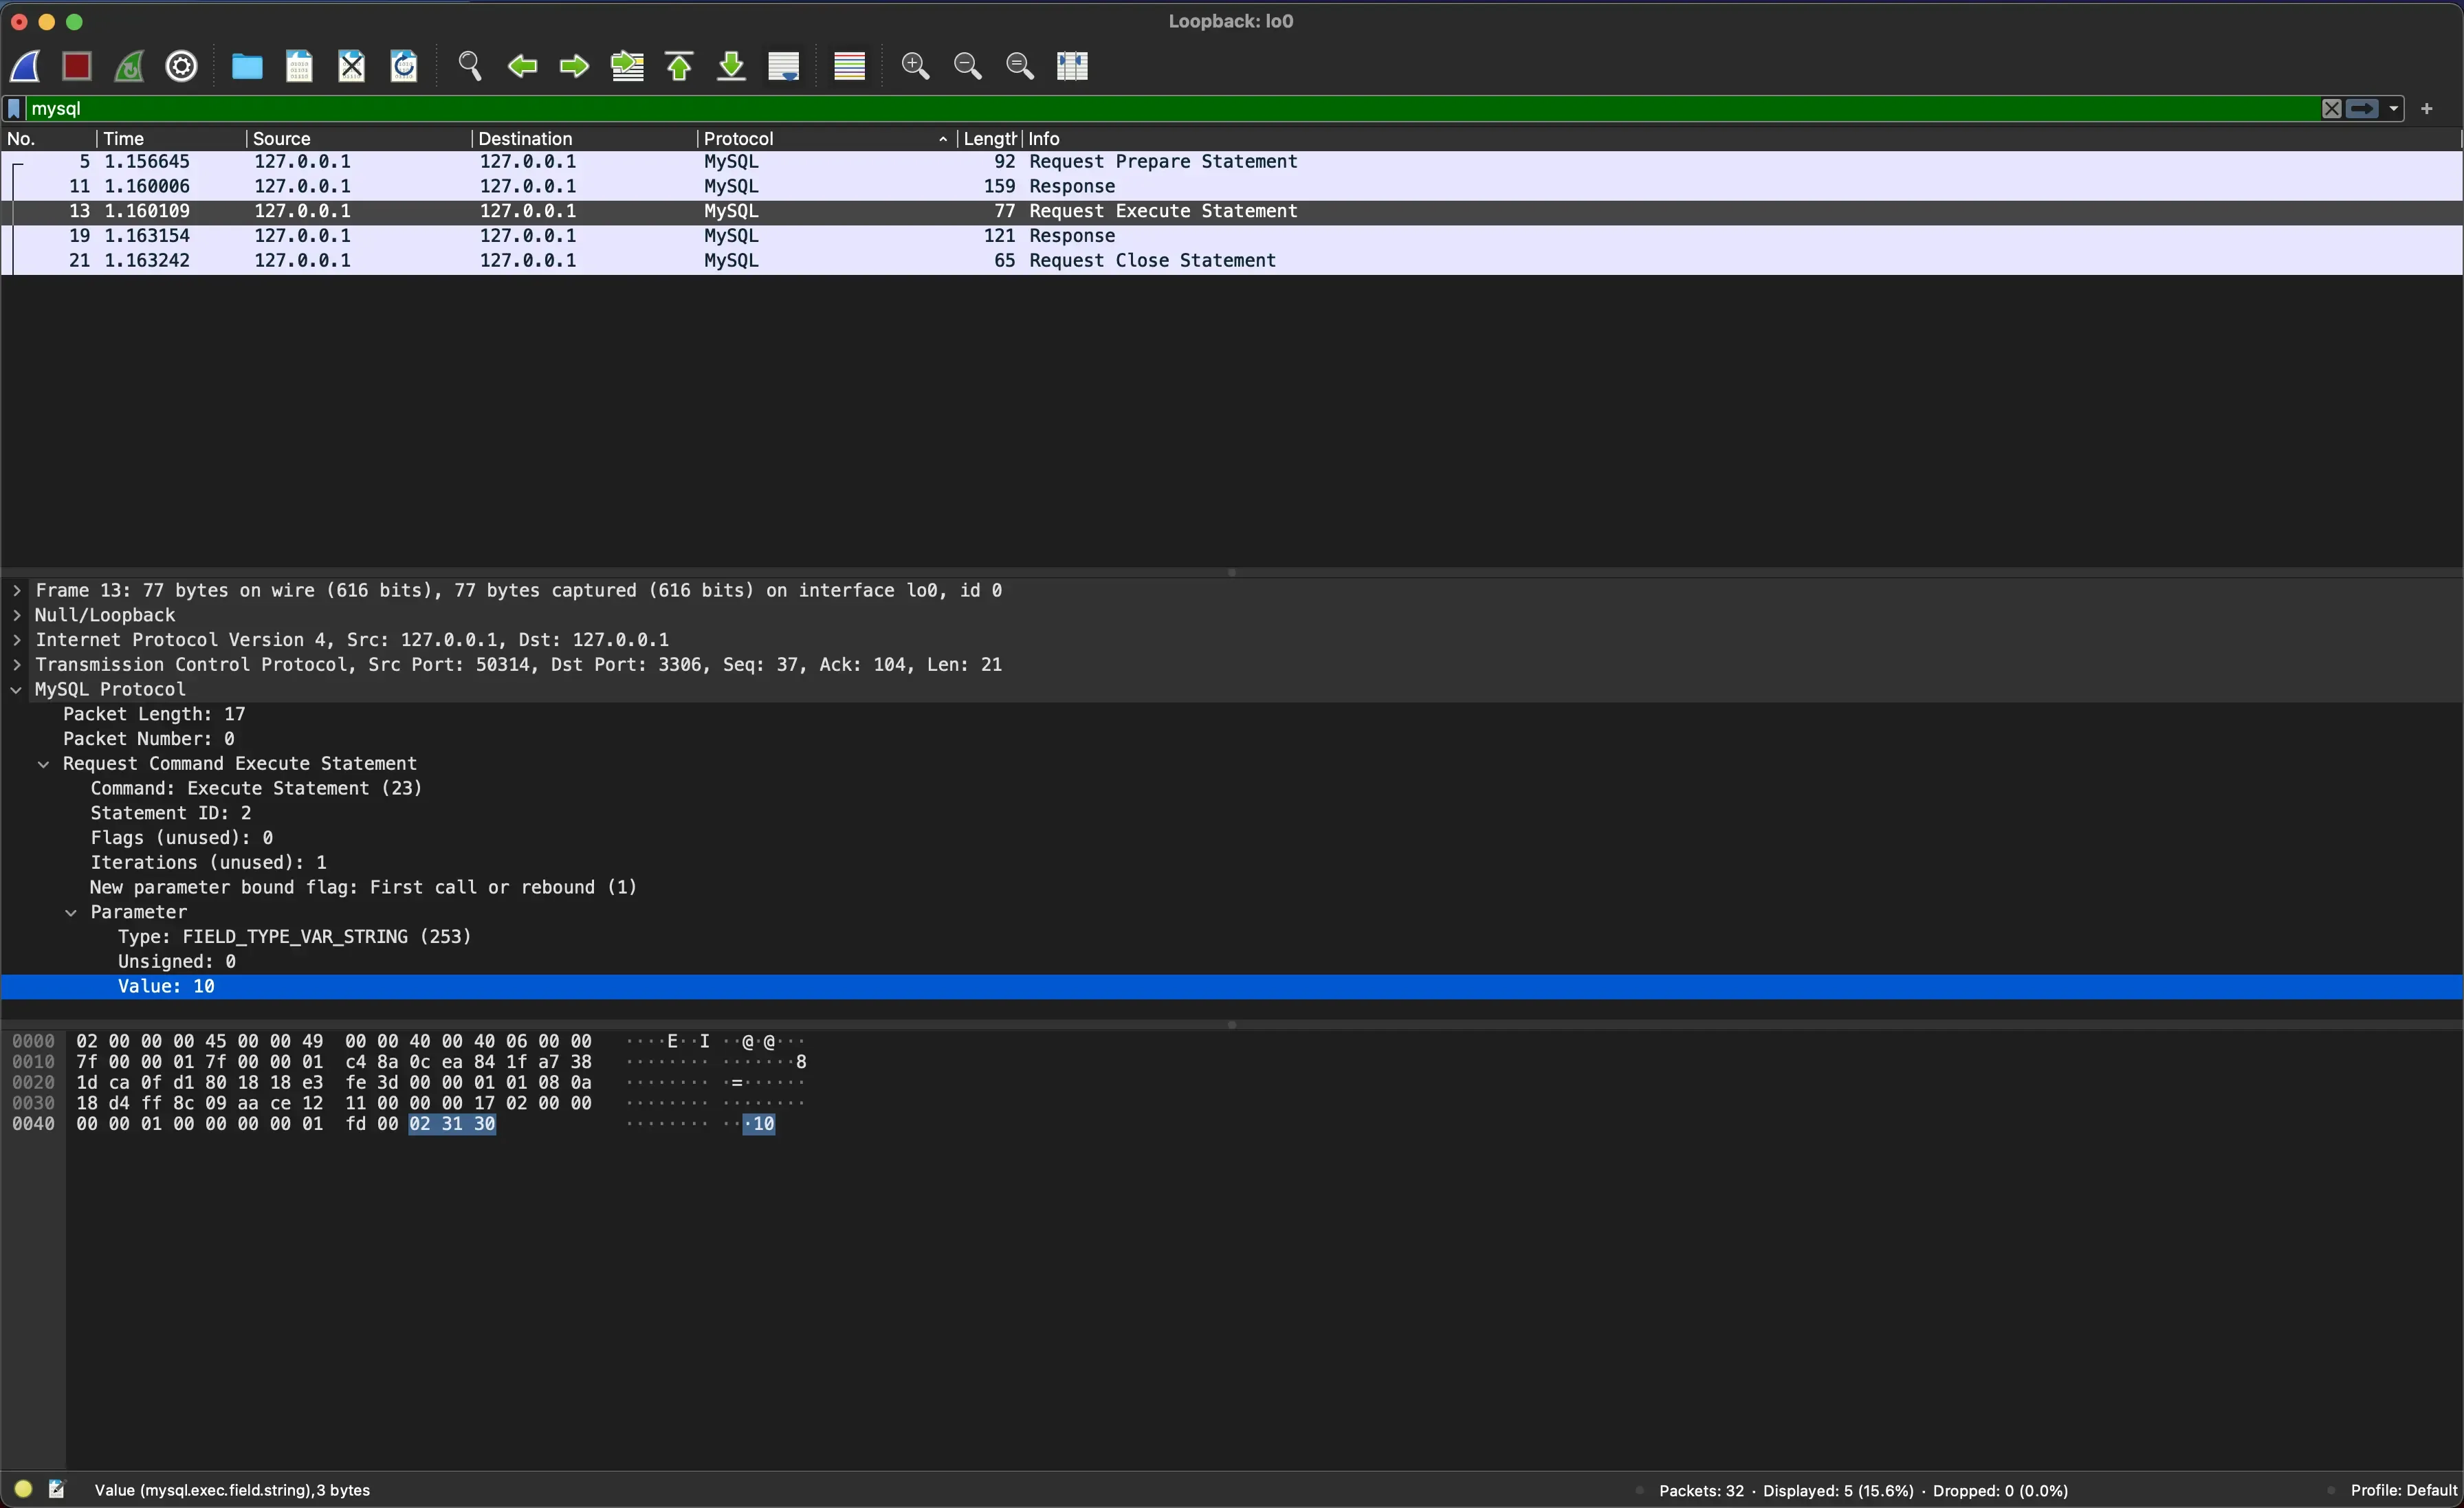Select packet 5 Request Prepare Statement
Image resolution: width=2464 pixels, height=1508 pixels.
[1232, 162]
